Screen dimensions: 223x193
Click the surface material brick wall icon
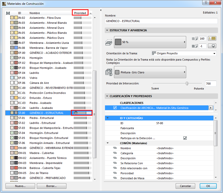click(109, 72)
